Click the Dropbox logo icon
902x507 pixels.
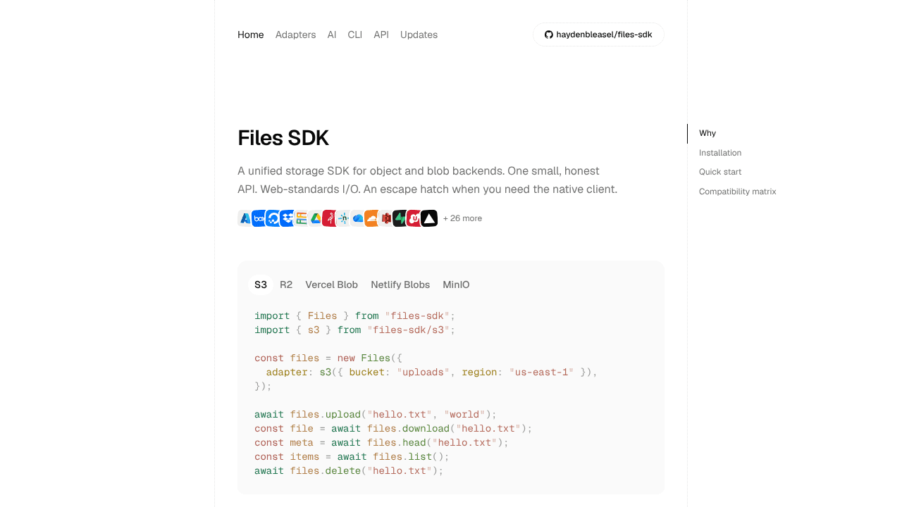(x=288, y=218)
